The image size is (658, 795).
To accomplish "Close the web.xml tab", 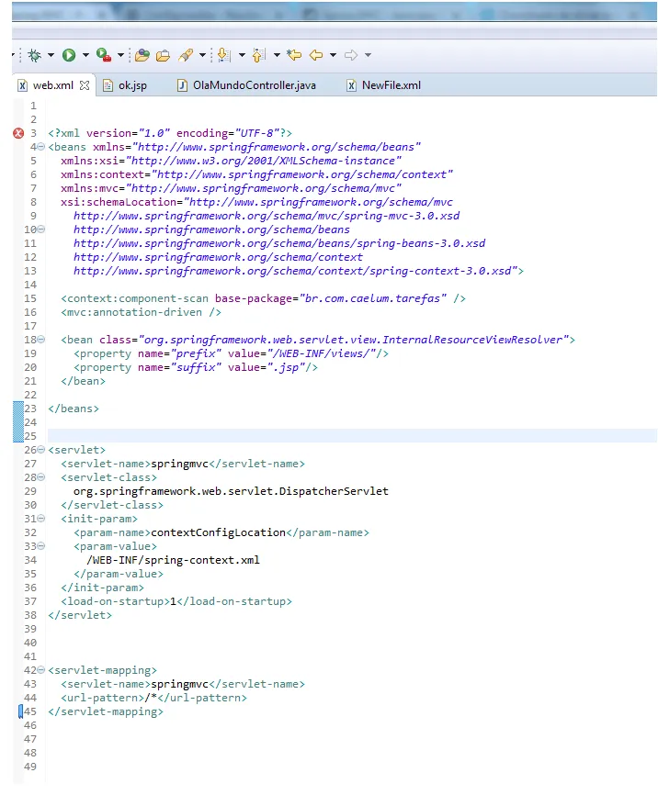I will pyautogui.click(x=85, y=85).
